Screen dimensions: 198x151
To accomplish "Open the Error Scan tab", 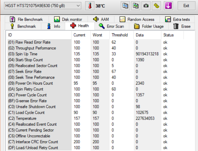I will click(112, 26).
